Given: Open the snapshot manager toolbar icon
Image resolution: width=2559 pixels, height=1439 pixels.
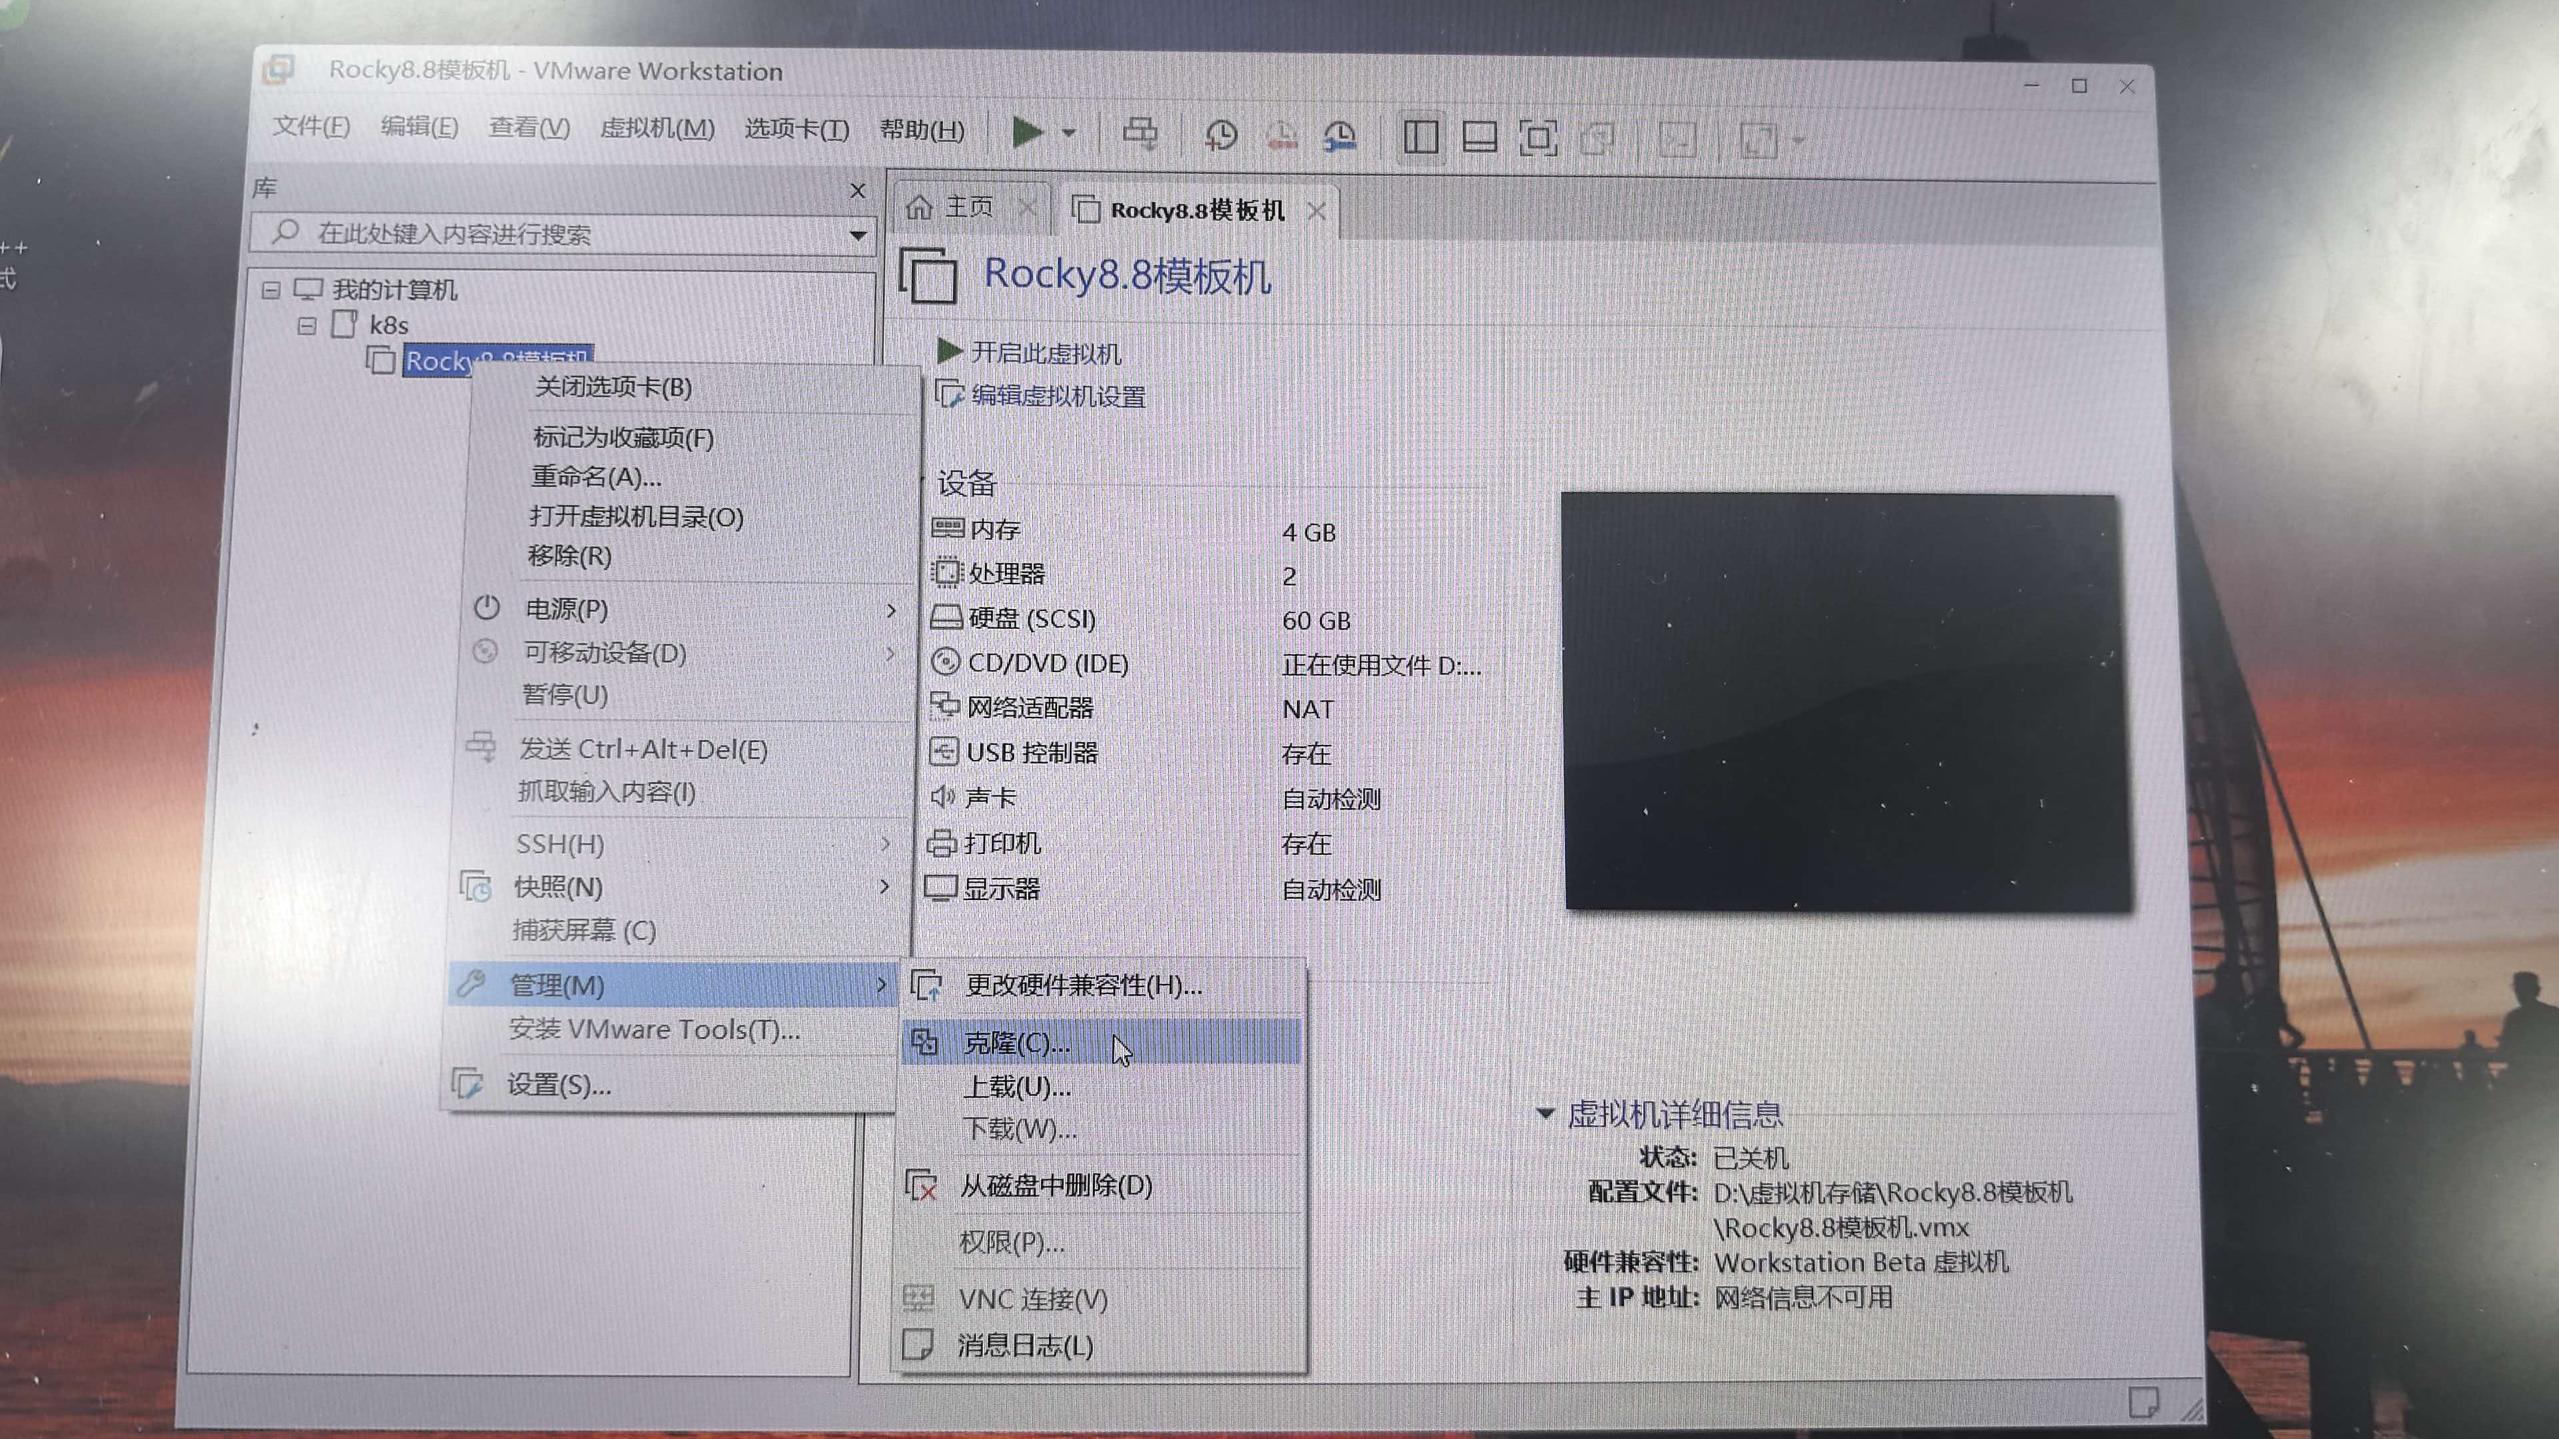Looking at the screenshot, I should [x=1340, y=137].
